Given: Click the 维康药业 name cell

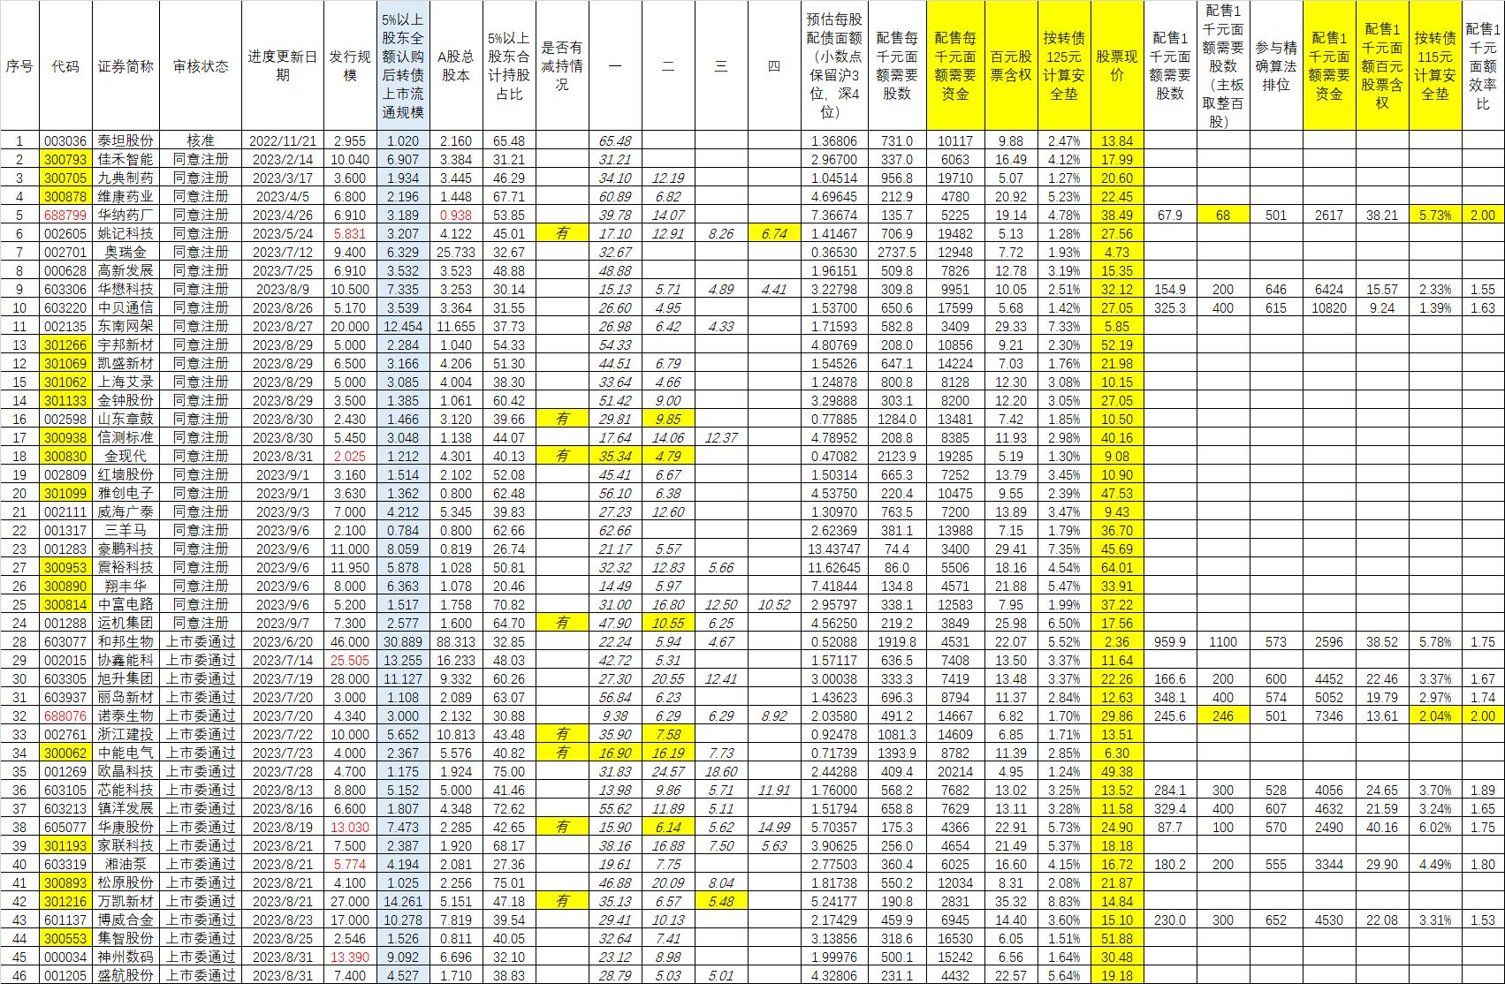Looking at the screenshot, I should 125,196.
